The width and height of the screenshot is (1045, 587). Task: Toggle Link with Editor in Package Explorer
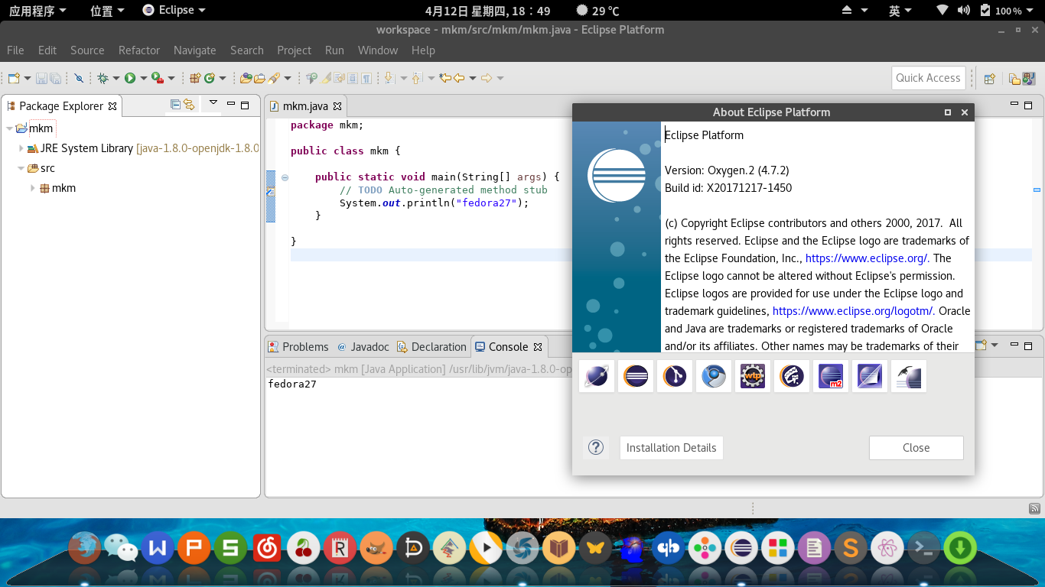[x=189, y=105]
